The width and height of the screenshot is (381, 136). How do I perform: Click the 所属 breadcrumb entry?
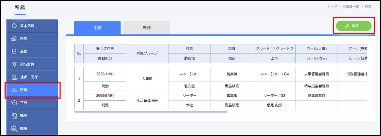tap(368, 7)
